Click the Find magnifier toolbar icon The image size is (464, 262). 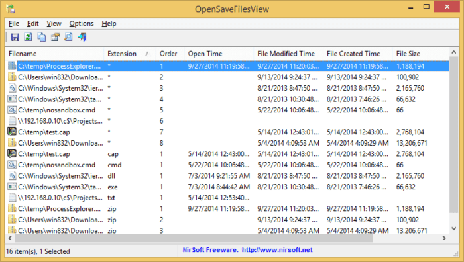tap(68, 37)
